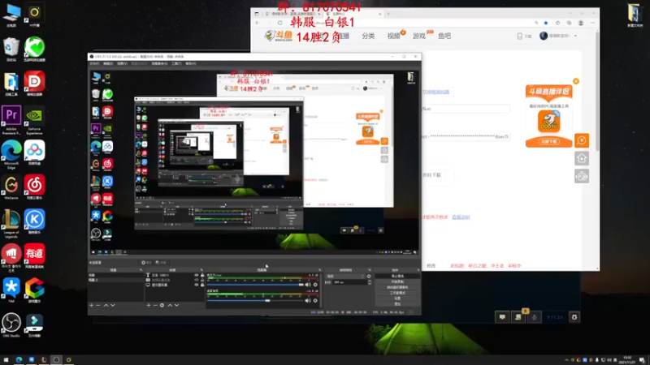
Task: Open OBS Help menu
Action: point(191,64)
